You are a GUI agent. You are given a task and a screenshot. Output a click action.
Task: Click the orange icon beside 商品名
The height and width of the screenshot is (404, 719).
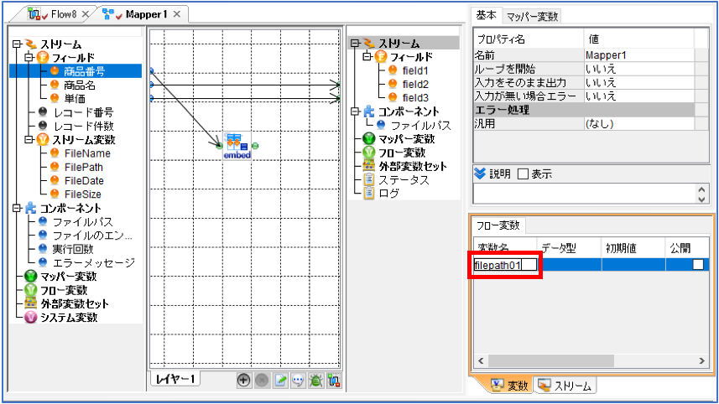coord(55,85)
